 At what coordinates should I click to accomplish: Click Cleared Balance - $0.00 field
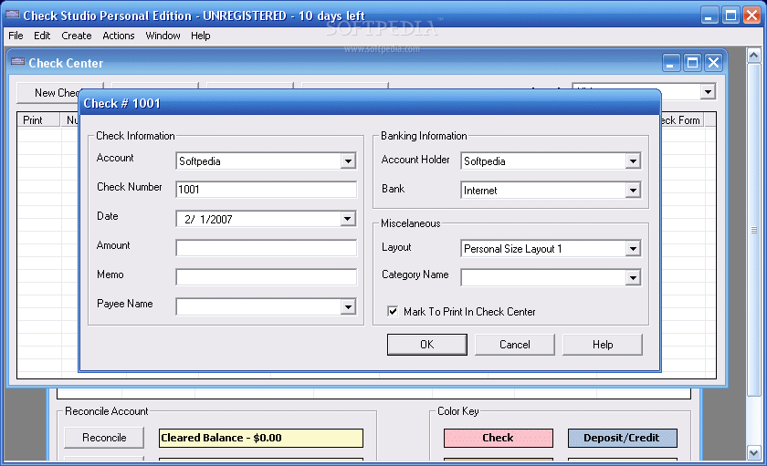(x=261, y=438)
